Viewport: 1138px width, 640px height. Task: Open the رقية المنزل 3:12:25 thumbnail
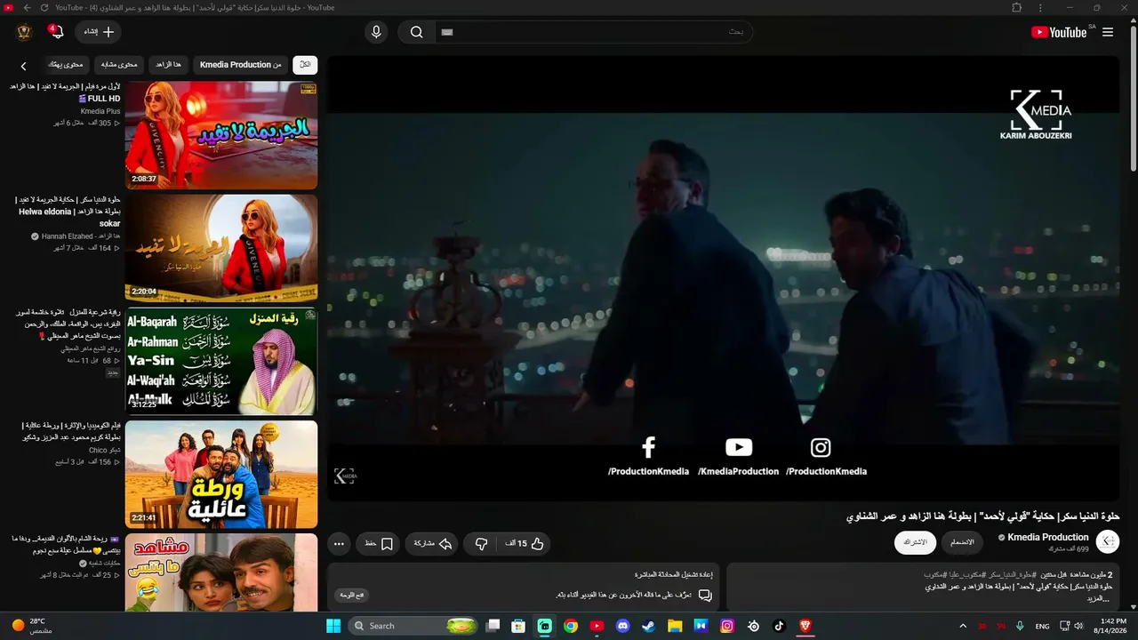coord(221,361)
